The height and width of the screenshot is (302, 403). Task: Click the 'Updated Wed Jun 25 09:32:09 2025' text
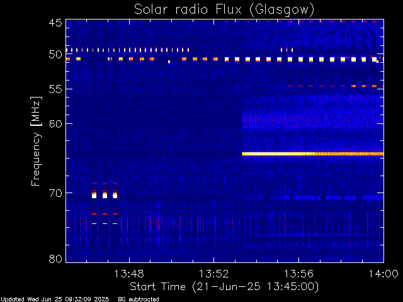point(55,299)
